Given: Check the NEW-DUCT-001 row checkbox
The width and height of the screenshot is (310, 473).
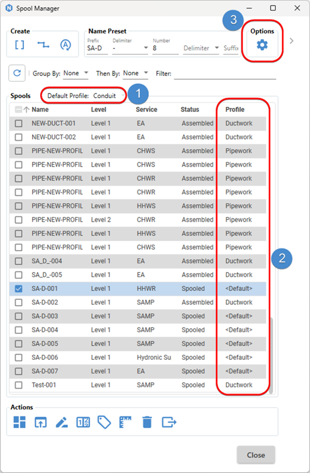Looking at the screenshot, I should coord(19,123).
